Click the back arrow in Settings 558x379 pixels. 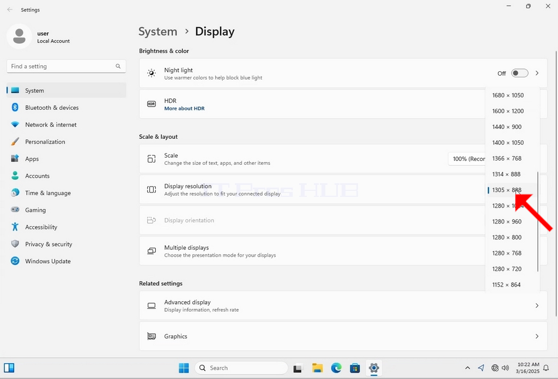10,10
